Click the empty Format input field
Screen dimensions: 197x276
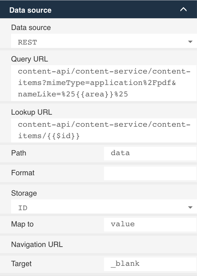pyautogui.click(x=150, y=173)
